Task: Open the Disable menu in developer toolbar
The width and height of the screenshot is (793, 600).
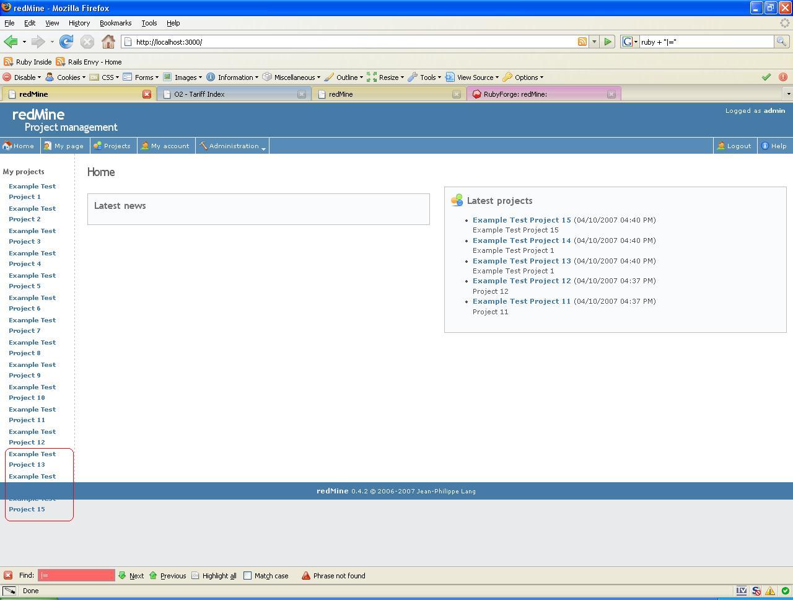Action: [x=22, y=77]
